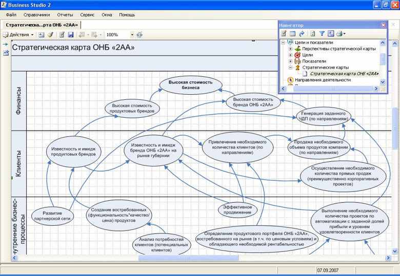
Task: Open the Сервис menu
Action: tap(87, 15)
